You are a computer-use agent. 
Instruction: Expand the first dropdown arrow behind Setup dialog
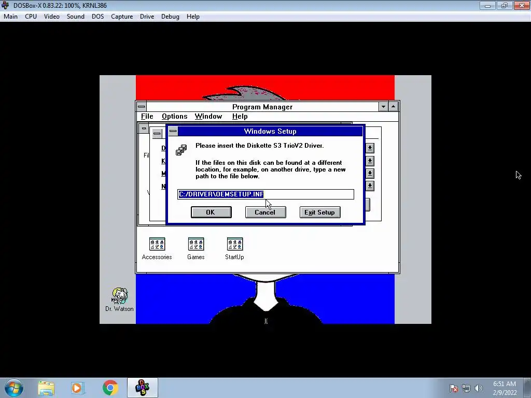[x=370, y=148]
